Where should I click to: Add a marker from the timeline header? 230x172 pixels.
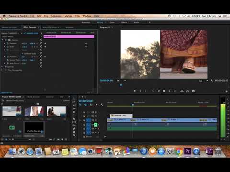96,105
